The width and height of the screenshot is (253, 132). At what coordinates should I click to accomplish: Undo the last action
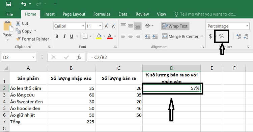tap(24, 4)
